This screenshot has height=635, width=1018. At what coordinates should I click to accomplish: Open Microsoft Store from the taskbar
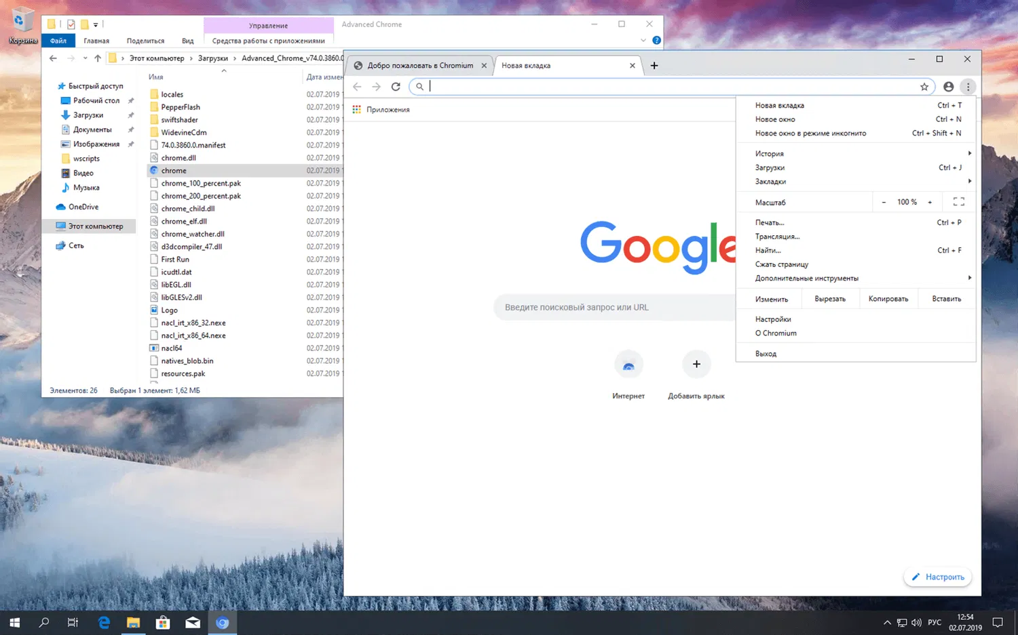pyautogui.click(x=163, y=622)
